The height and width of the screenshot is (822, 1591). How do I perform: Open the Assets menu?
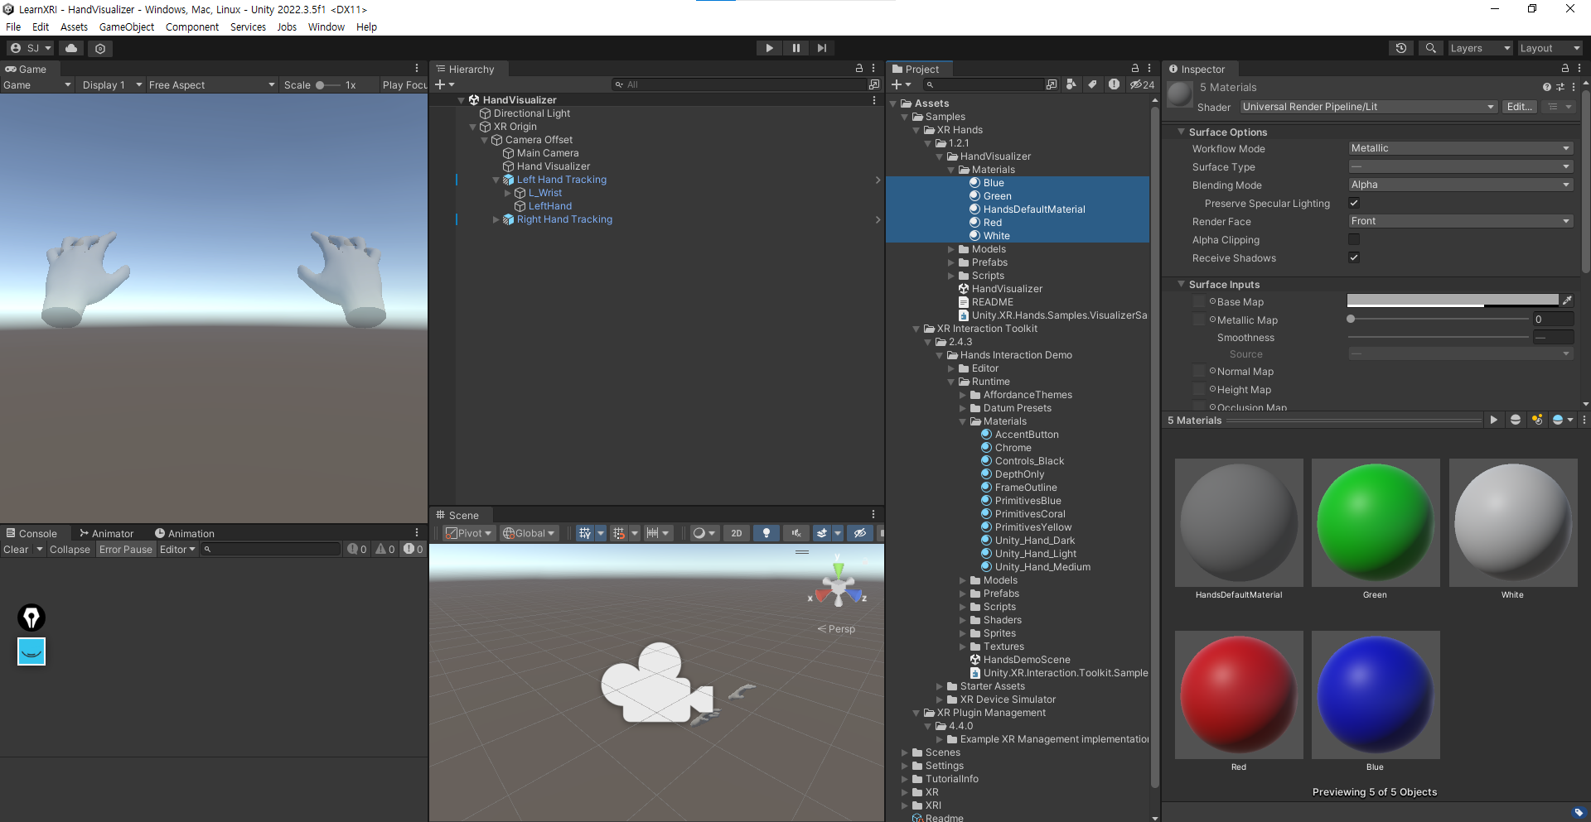coord(74,26)
